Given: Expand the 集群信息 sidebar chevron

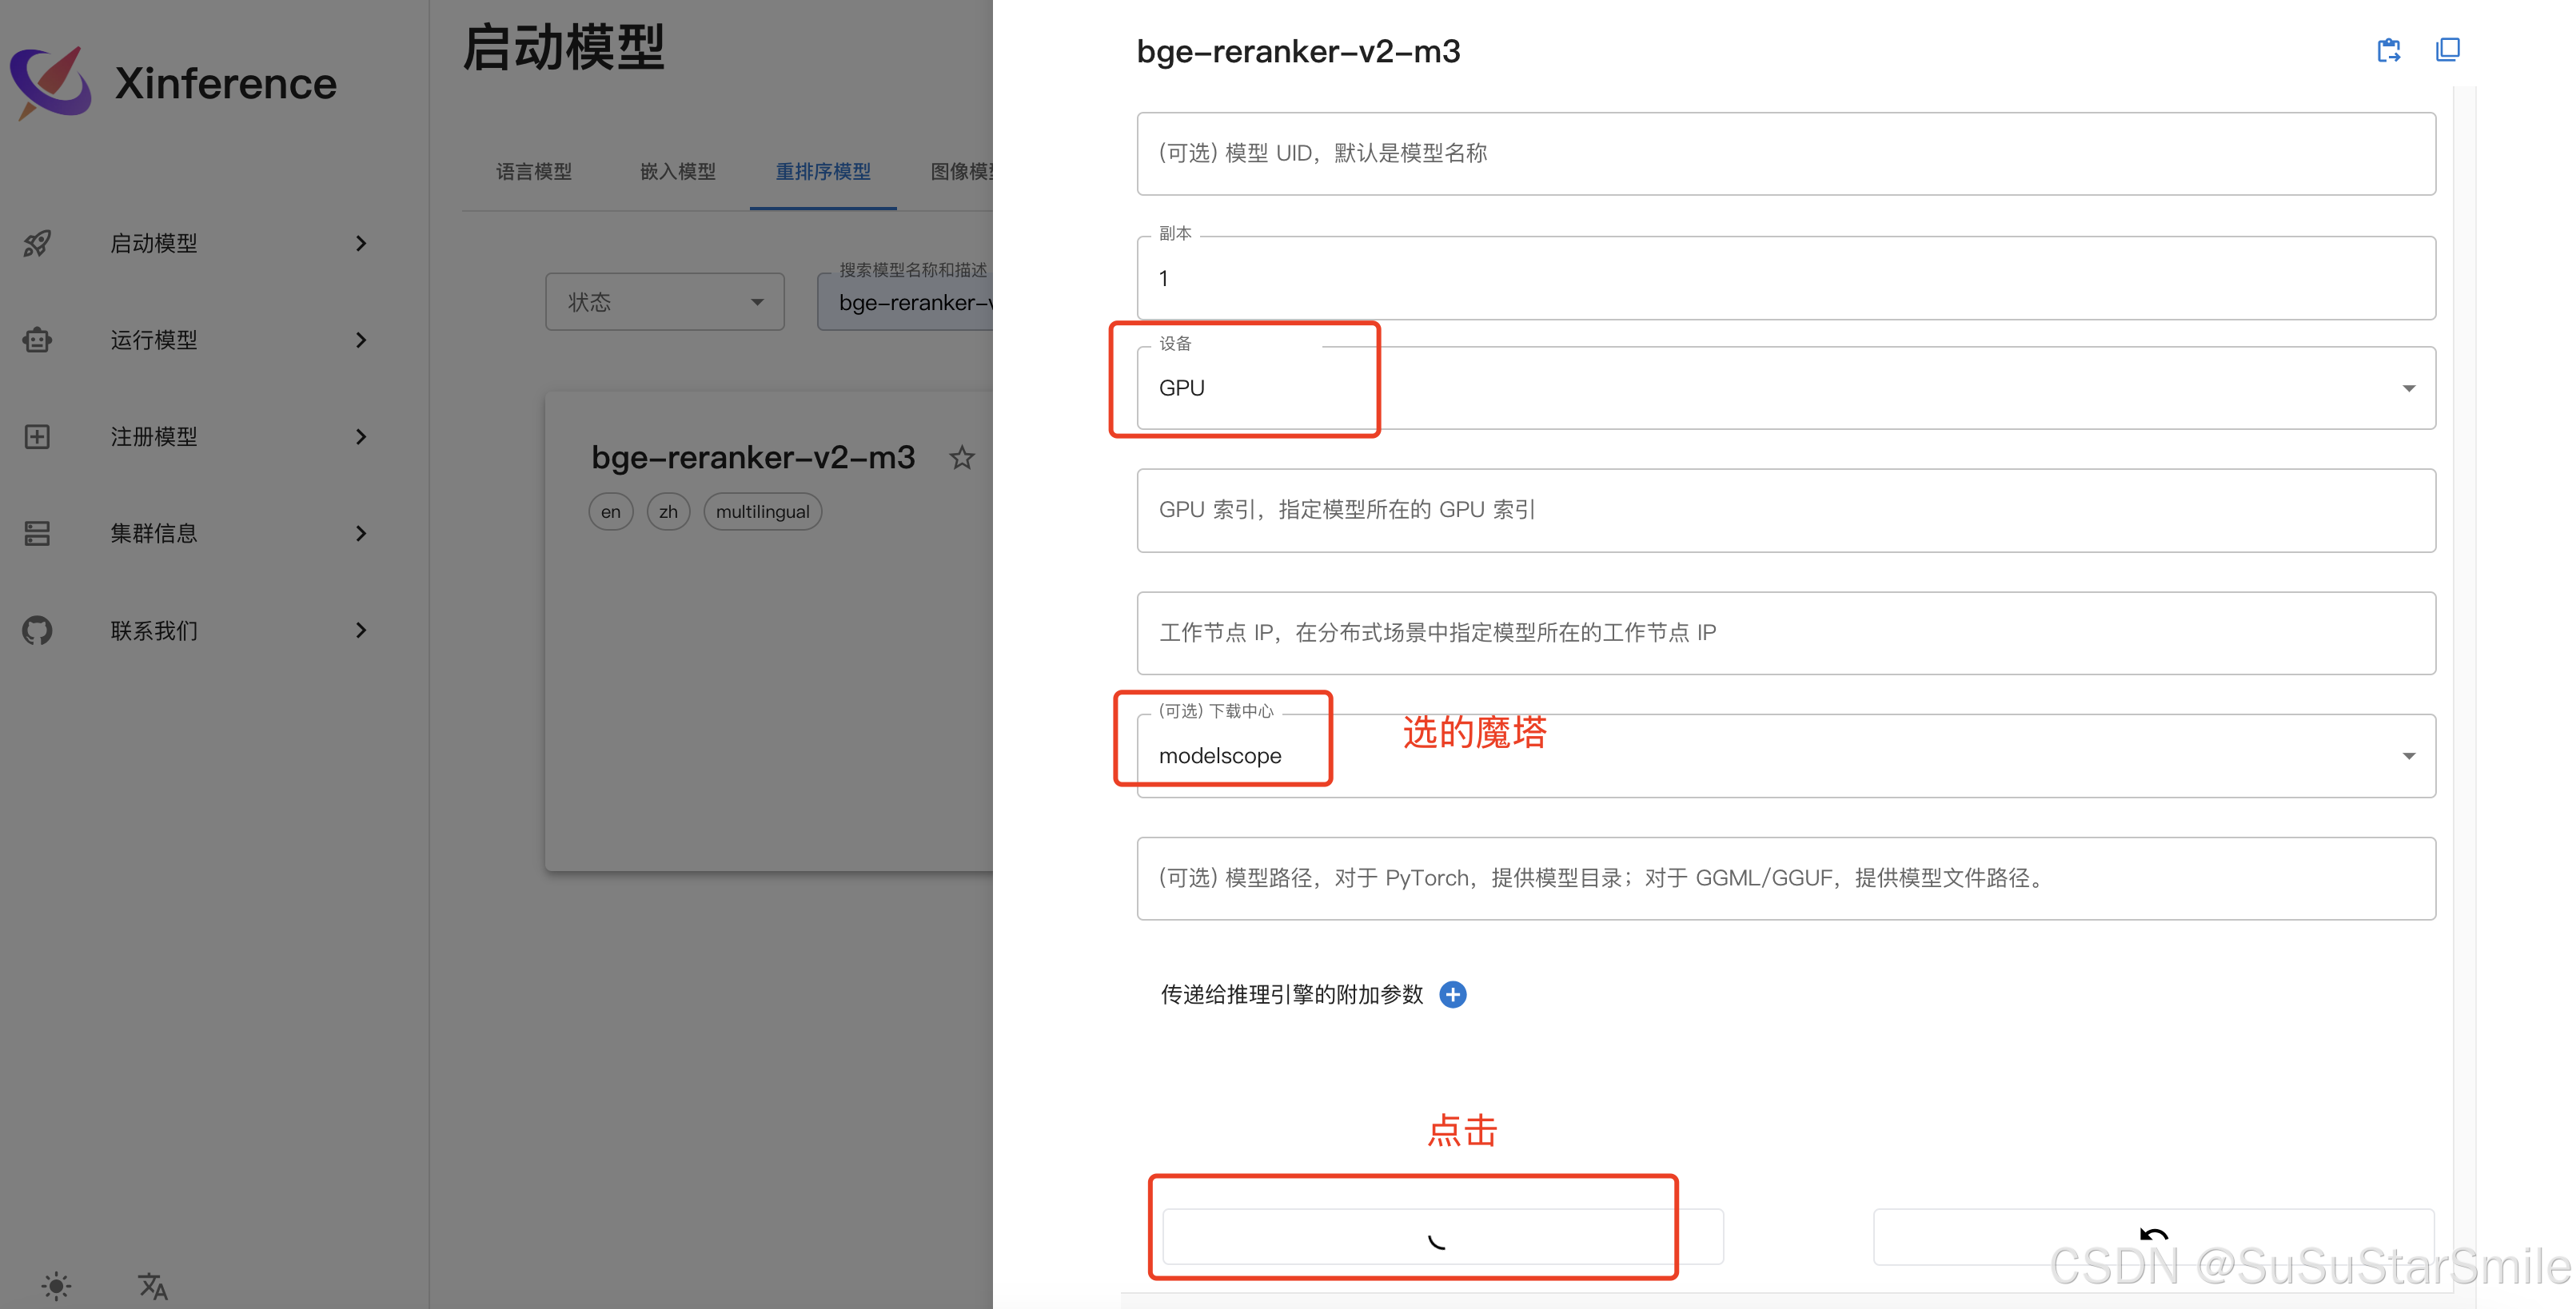Looking at the screenshot, I should (x=361, y=534).
